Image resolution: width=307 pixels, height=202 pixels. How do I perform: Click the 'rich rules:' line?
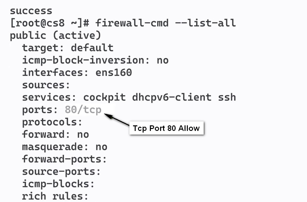coord(55,196)
